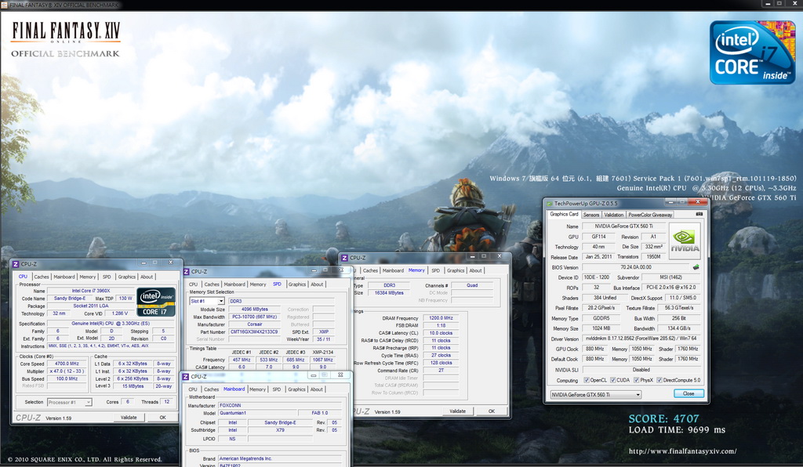Screen dimensions: 803x467
Task: Open Graphics tab in the CPU-Z SPD window
Action: pyautogui.click(x=296, y=284)
